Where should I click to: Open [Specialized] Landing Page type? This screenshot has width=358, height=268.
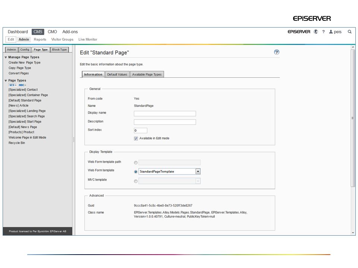[27, 111]
